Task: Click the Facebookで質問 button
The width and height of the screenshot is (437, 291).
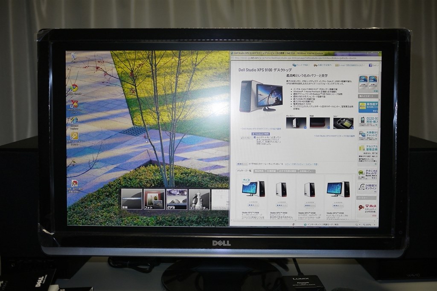Action: pos(260,134)
